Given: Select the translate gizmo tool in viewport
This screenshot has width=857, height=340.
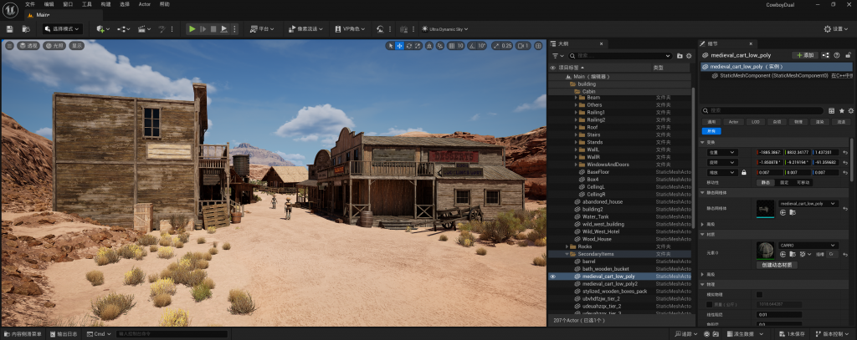Looking at the screenshot, I should click(x=399, y=45).
